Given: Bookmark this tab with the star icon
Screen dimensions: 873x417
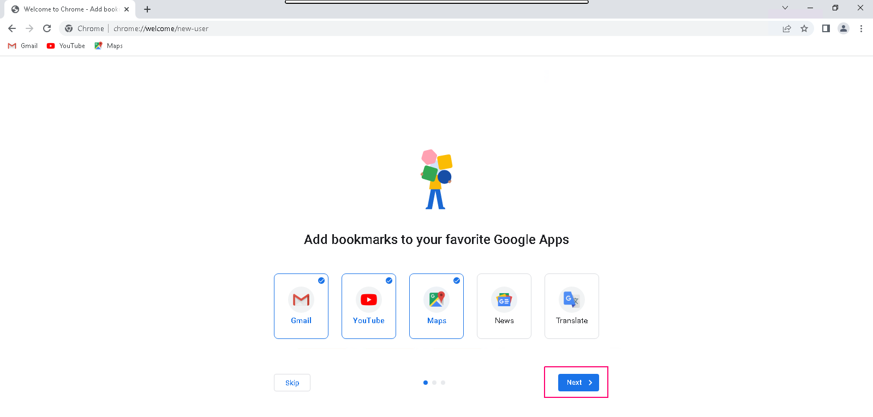Looking at the screenshot, I should point(804,28).
